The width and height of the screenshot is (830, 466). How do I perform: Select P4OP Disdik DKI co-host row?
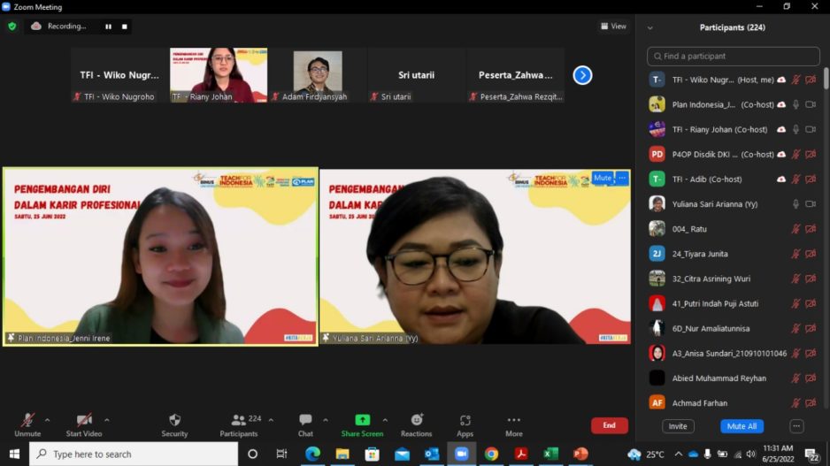pyautogui.click(x=734, y=155)
